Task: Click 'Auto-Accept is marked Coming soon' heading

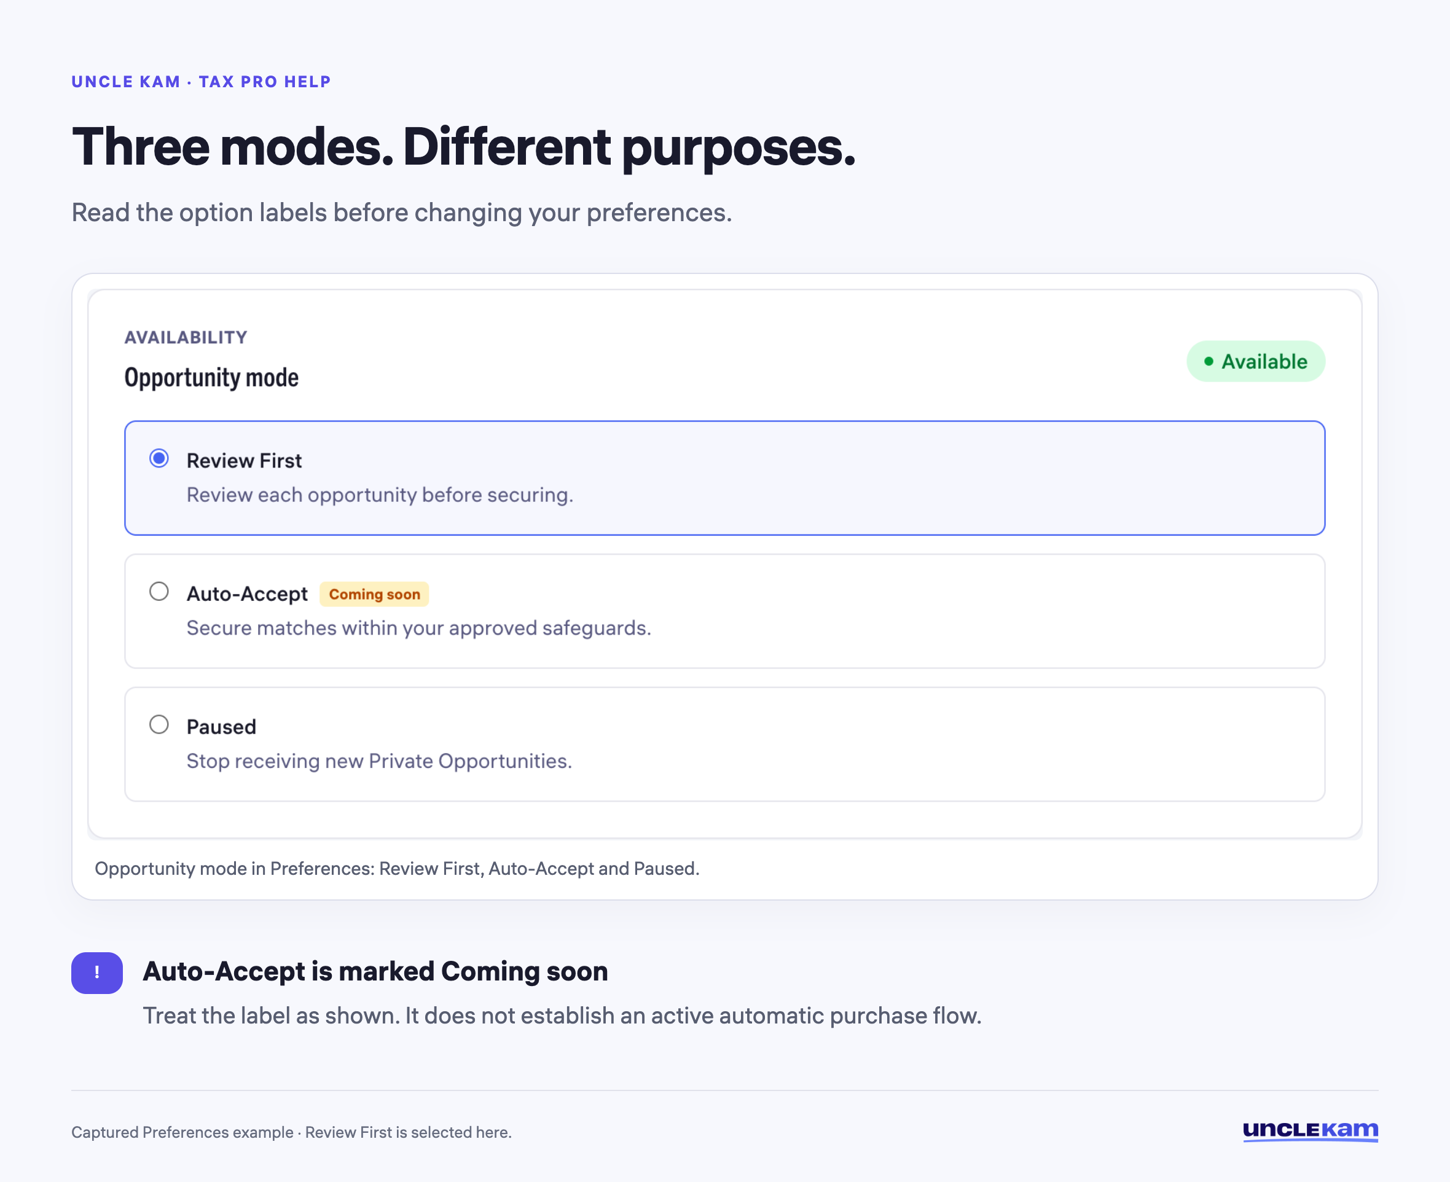Action: 375,972
